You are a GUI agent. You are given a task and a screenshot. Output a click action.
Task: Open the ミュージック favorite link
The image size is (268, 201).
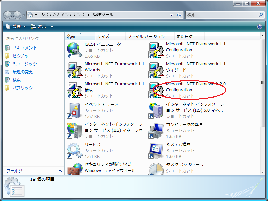[x=25, y=64]
